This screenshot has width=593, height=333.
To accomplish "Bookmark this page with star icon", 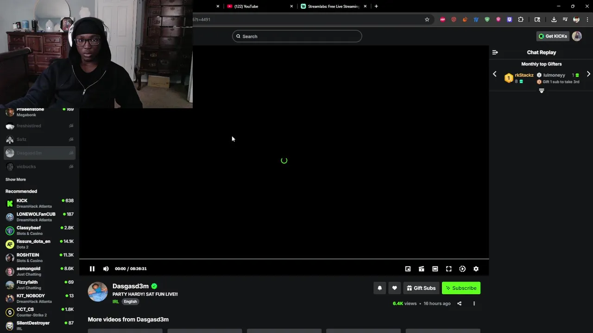I will pyautogui.click(x=427, y=19).
